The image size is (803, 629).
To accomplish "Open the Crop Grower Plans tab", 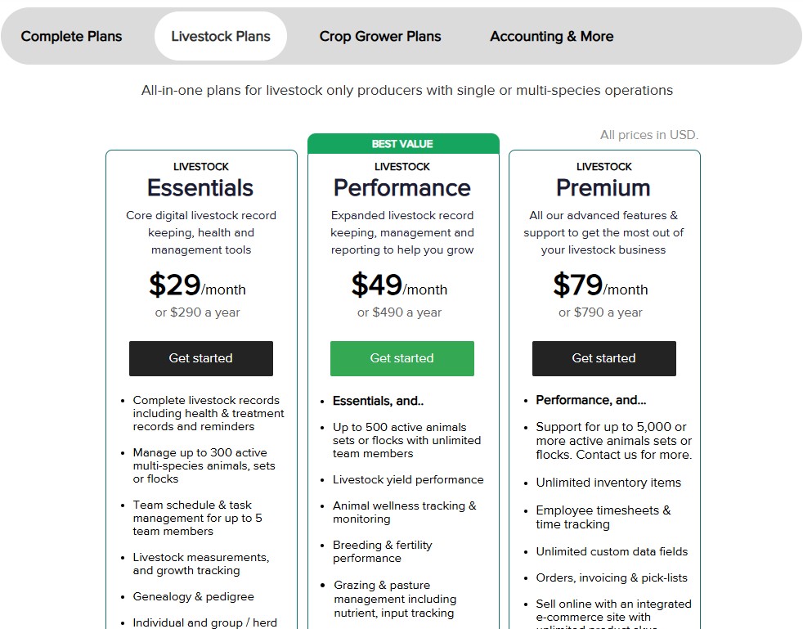I will click(x=380, y=36).
